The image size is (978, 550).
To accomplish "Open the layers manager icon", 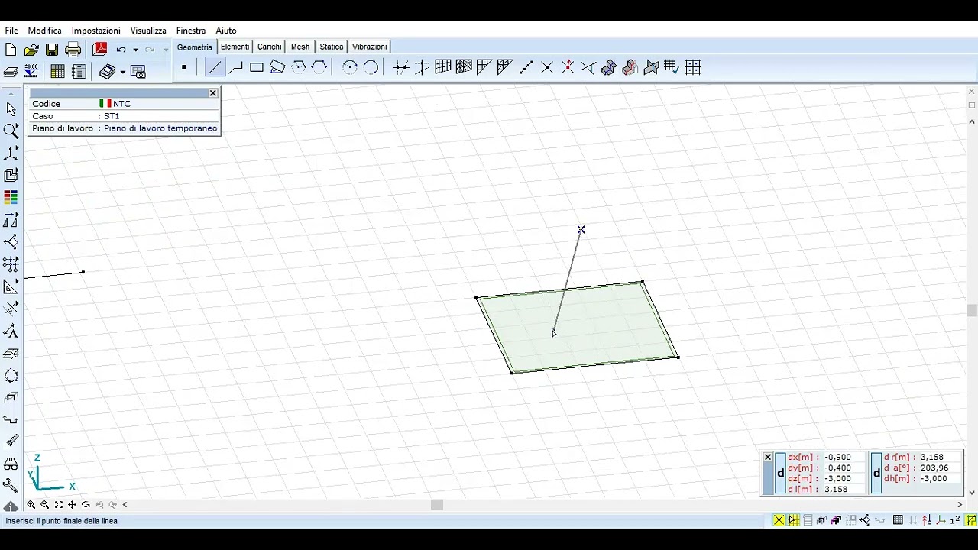I will 11,72.
